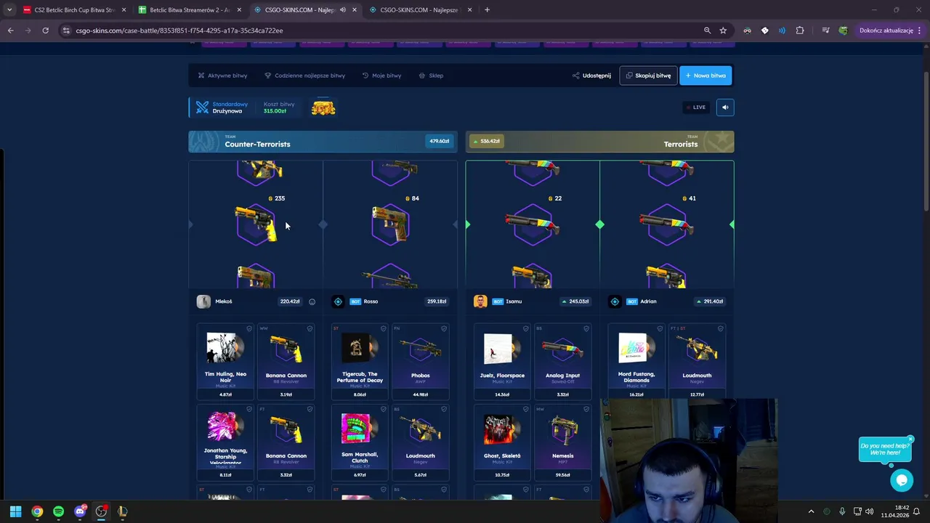Toggle shield on Mord Fustang Diamonds card
Screen dimensions: 930x523
[660, 328]
